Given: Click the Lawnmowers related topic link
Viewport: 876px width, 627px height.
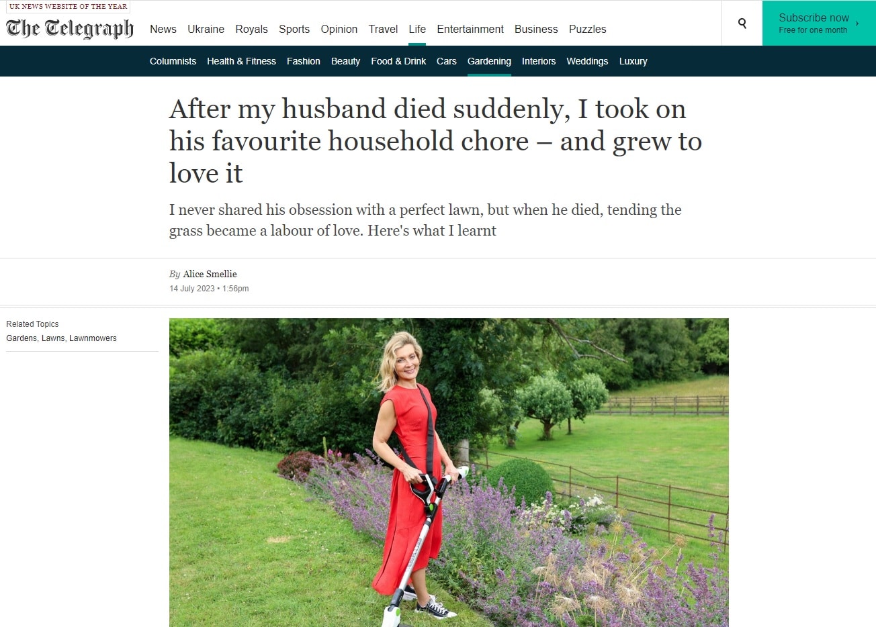Looking at the screenshot, I should [x=93, y=338].
